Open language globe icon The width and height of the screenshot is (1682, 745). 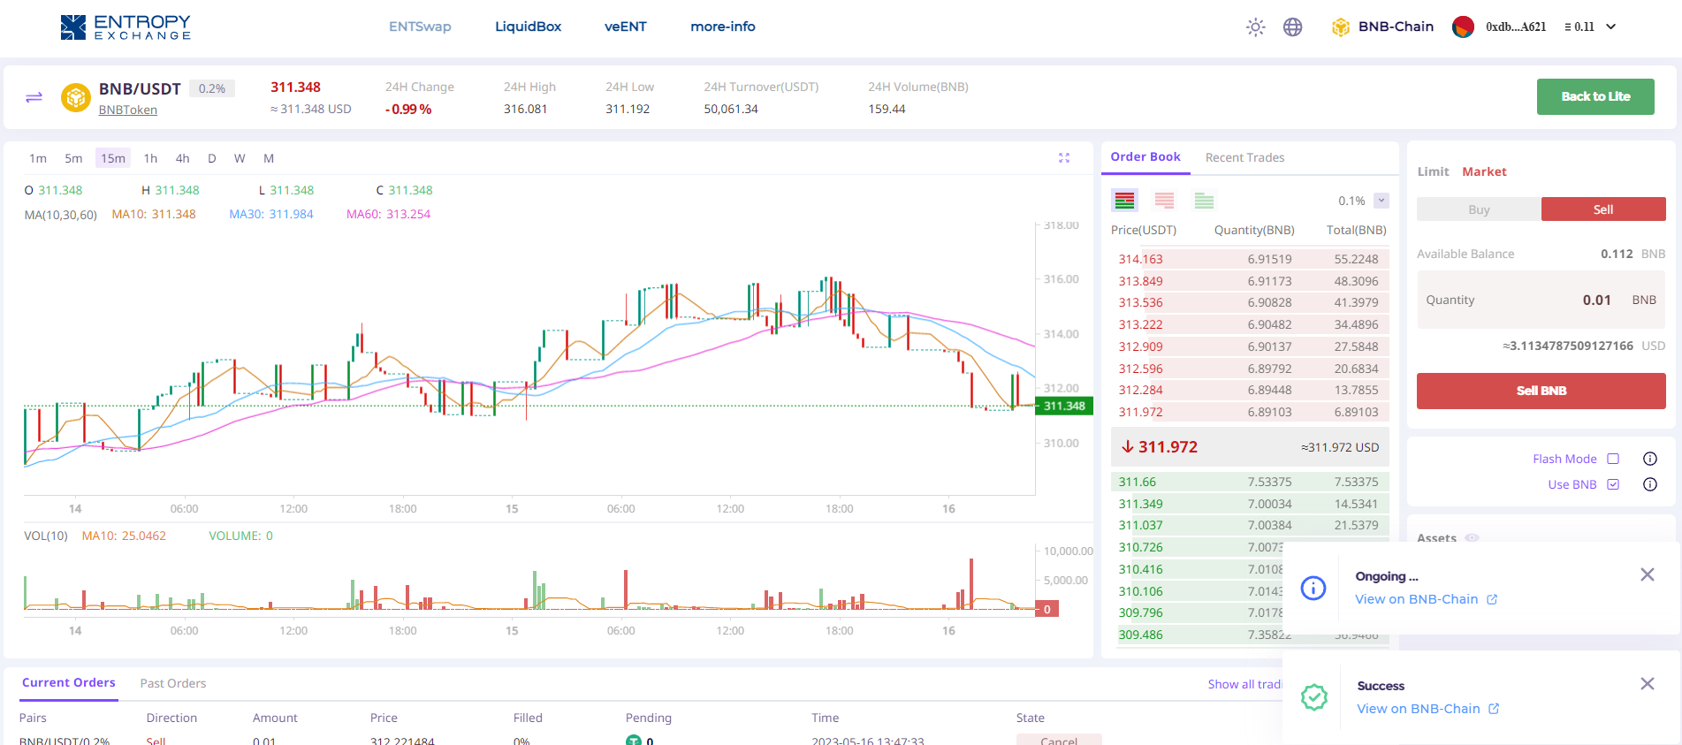(x=1293, y=27)
